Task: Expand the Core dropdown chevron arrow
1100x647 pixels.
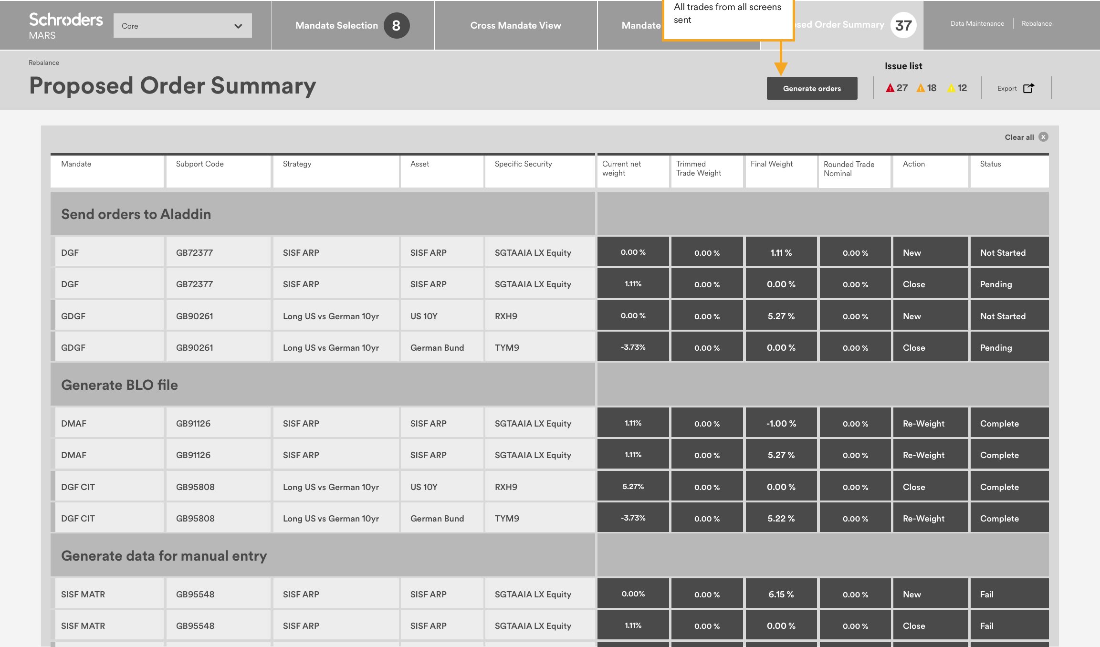Action: coord(238,26)
